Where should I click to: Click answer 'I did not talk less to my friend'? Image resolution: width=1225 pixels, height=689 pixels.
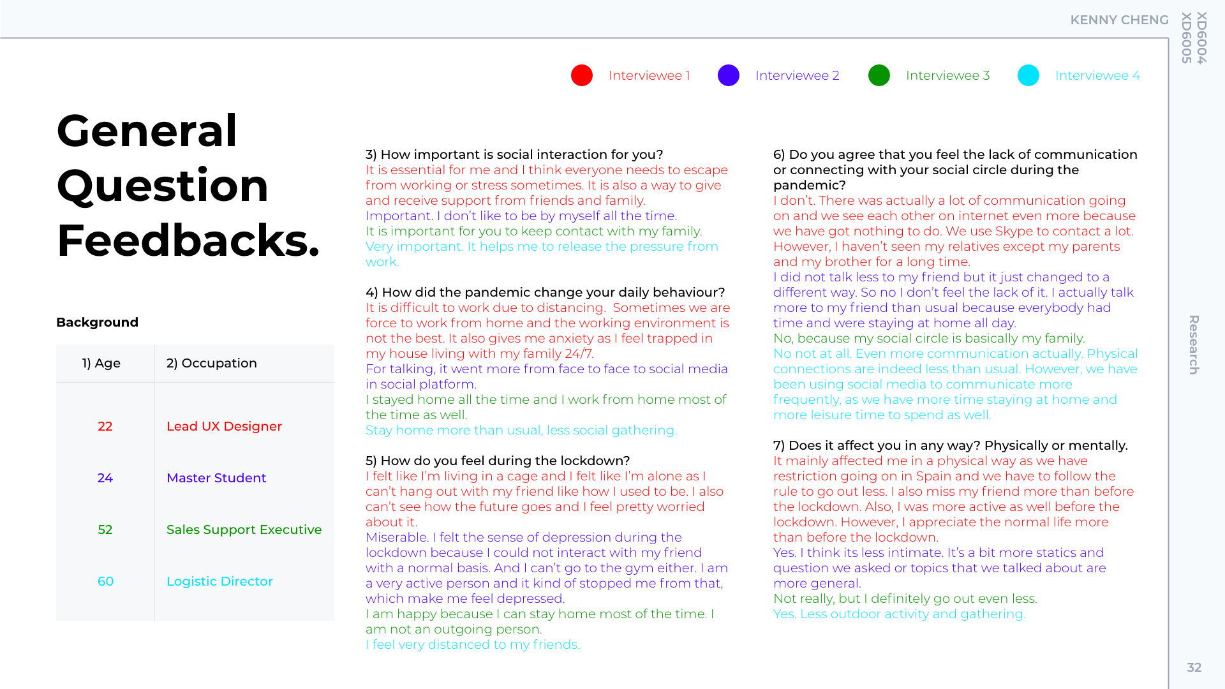click(953, 300)
